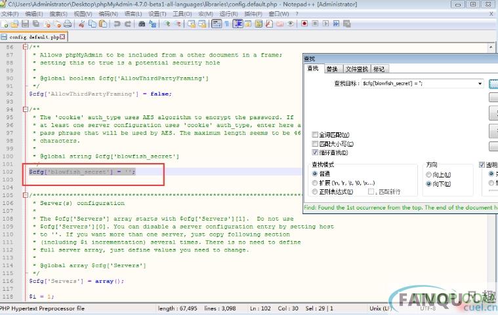
Task: Open the 设置(T) menu
Action: 157,14
